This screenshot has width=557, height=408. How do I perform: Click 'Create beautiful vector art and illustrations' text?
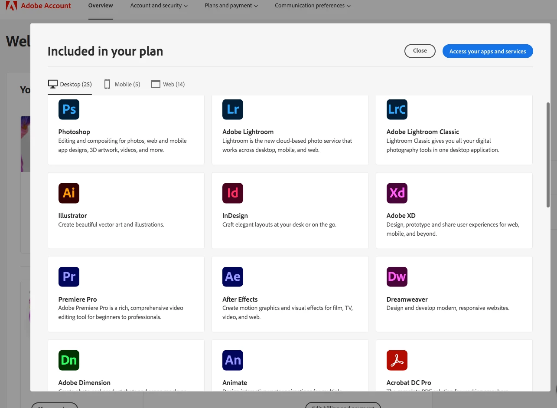111,225
